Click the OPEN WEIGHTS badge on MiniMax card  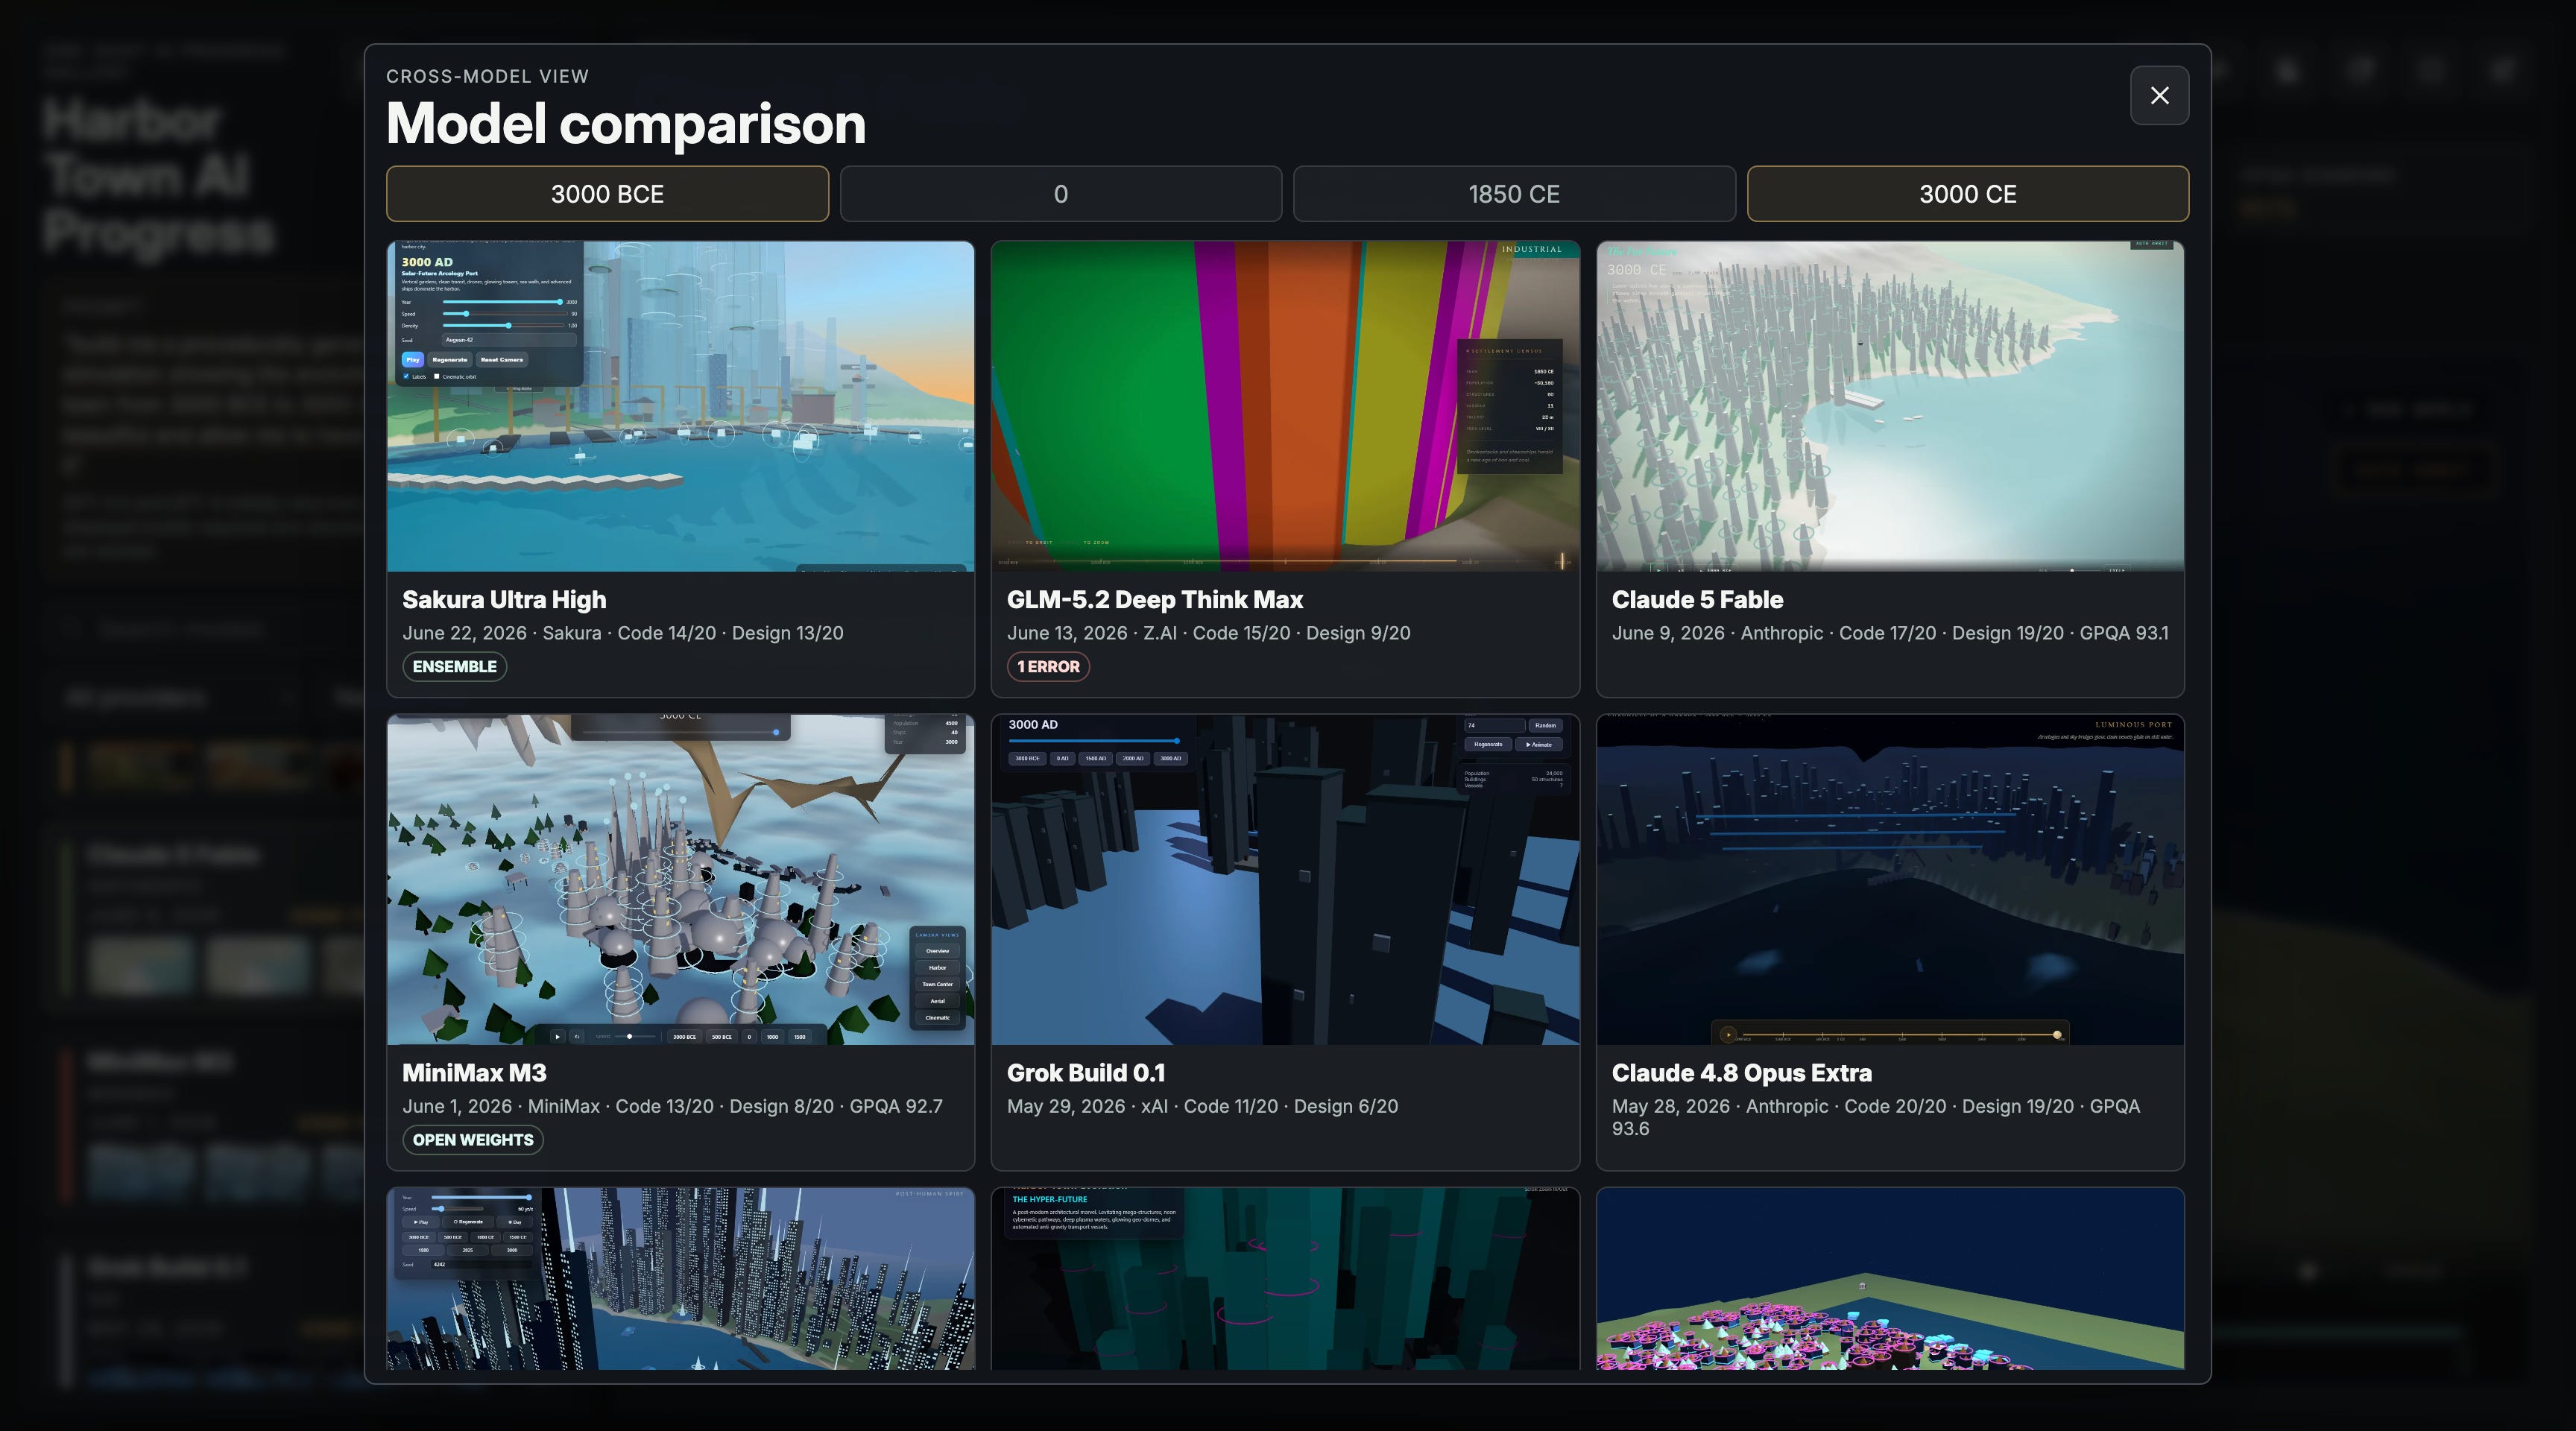(473, 1139)
